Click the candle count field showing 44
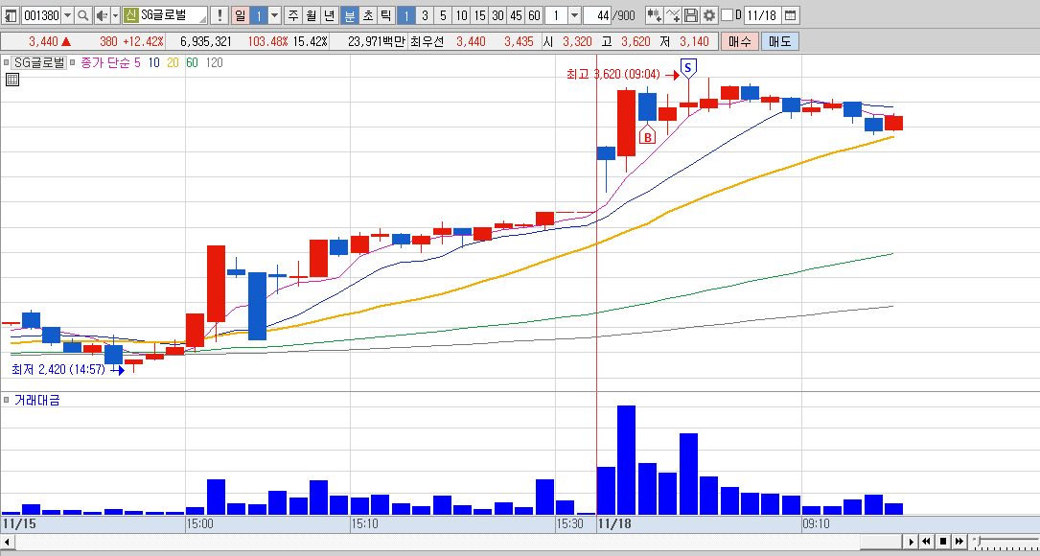The image size is (1040, 556). pyautogui.click(x=597, y=15)
